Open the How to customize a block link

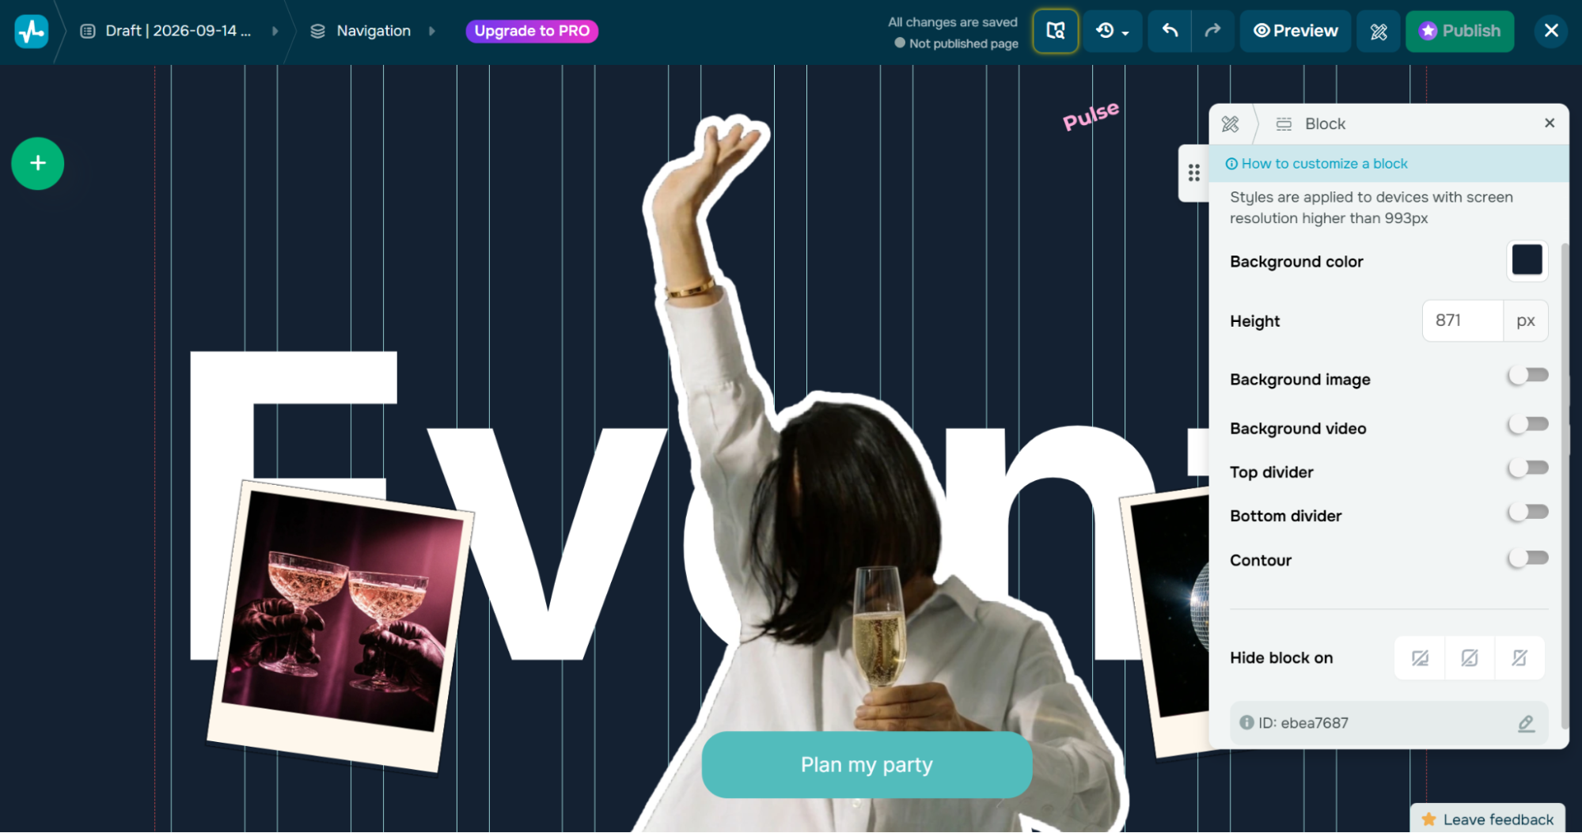tap(1324, 164)
